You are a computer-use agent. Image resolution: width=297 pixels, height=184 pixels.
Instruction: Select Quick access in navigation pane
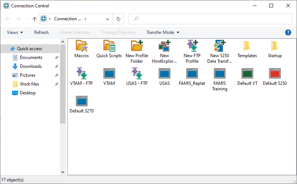pyautogui.click(x=30, y=49)
